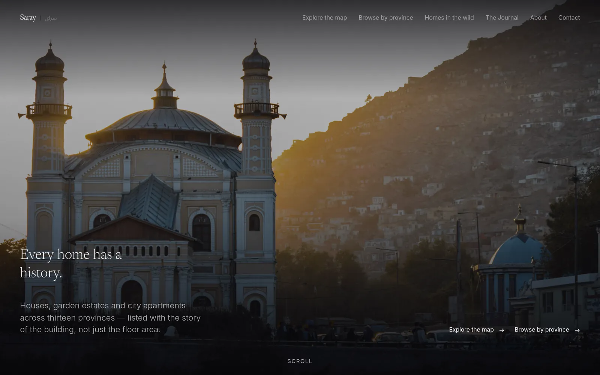Image resolution: width=600 pixels, height=375 pixels.
Task: Switch language via the Persian سرای text
Action: pyautogui.click(x=51, y=18)
